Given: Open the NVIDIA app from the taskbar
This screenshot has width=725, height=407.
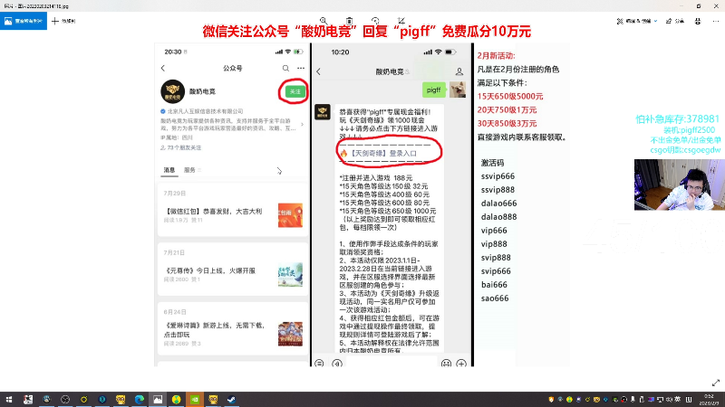Looking at the screenshot, I should point(195,399).
